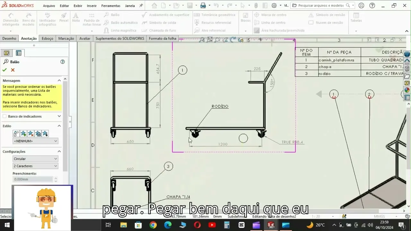
Task: Select balloon 1 on the front view
Action: [182, 70]
